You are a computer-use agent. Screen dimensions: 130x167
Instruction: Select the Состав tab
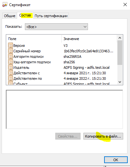(25, 15)
